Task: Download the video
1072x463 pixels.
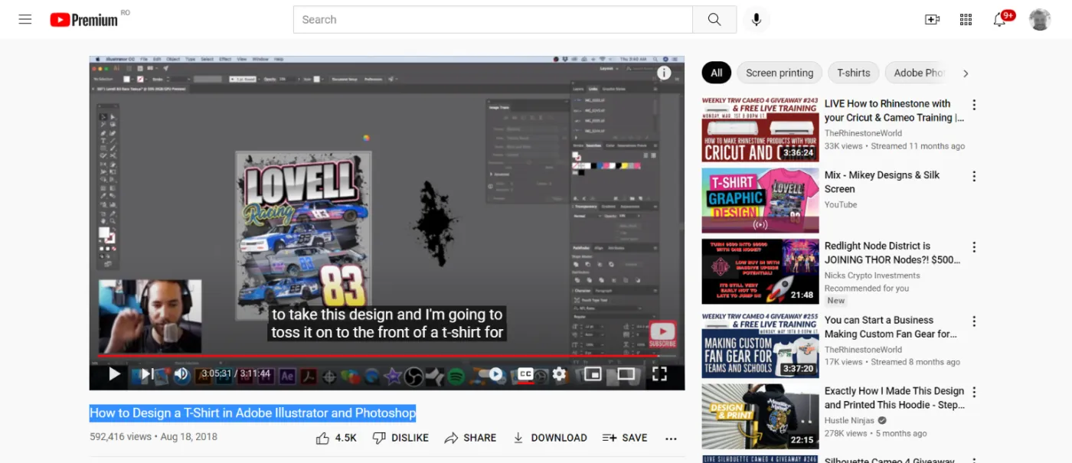Action: 549,438
